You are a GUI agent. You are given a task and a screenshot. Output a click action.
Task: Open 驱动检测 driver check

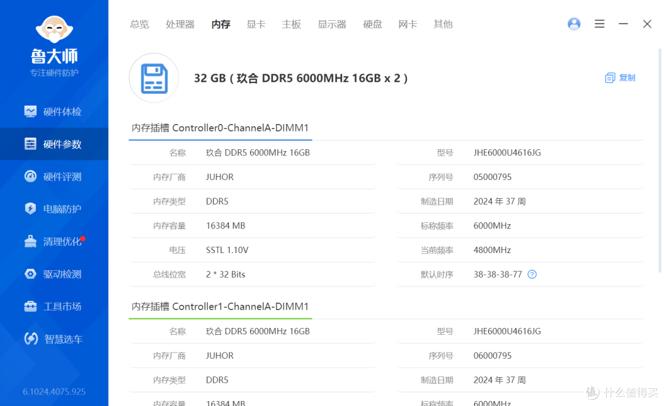click(x=53, y=274)
